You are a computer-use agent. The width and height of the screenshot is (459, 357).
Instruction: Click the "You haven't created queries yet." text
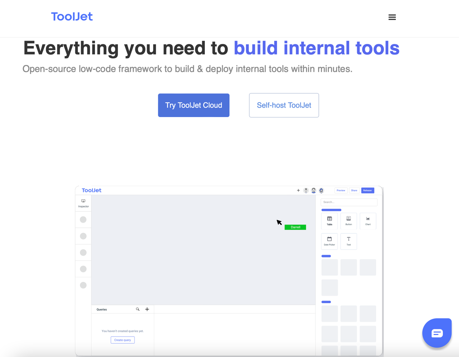click(123, 331)
